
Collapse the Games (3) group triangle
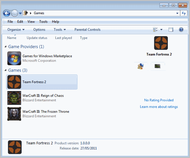5,70
